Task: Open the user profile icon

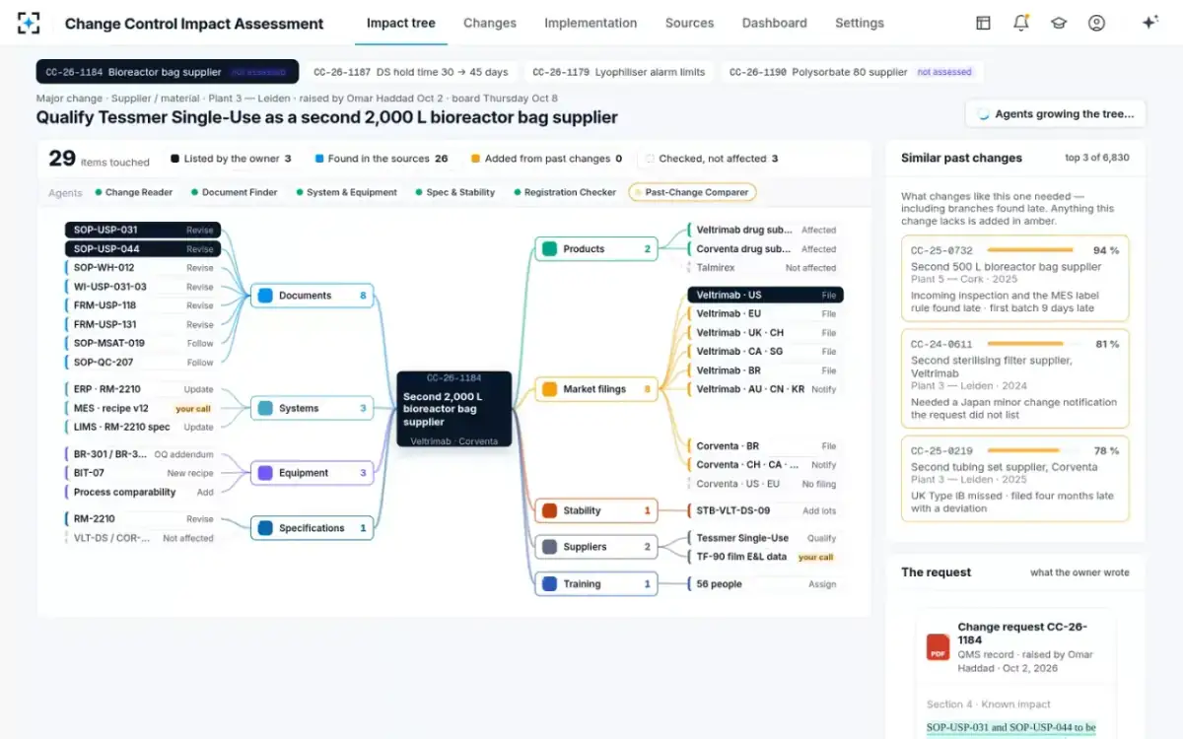Action: (1096, 23)
